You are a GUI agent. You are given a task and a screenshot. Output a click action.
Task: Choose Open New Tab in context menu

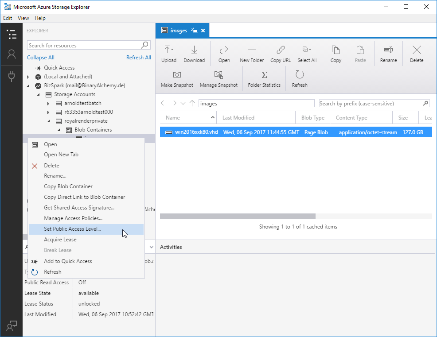86,155
